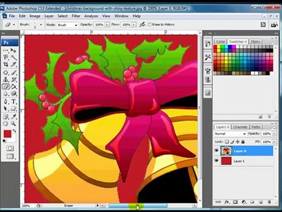
Task: Select the Pen tool
Action: [x=6, y=101]
